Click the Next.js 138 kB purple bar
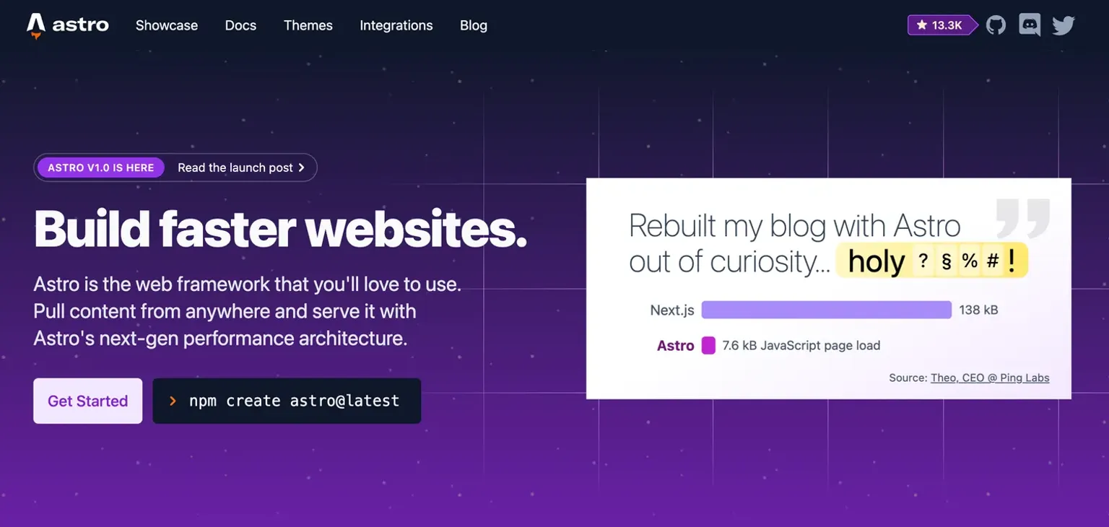Image resolution: width=1109 pixels, height=527 pixels. click(826, 310)
